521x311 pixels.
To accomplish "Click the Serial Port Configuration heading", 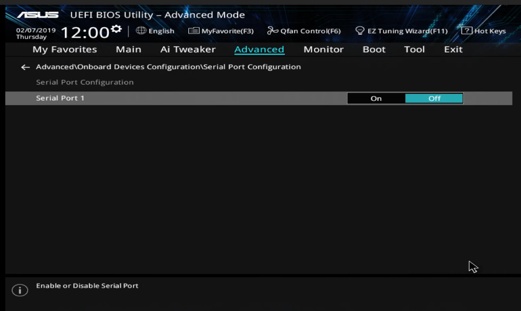I will (x=85, y=82).
